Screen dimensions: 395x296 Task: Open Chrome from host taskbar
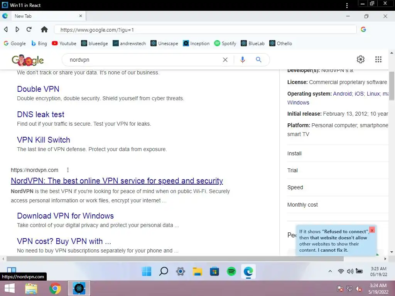[x=55, y=288]
